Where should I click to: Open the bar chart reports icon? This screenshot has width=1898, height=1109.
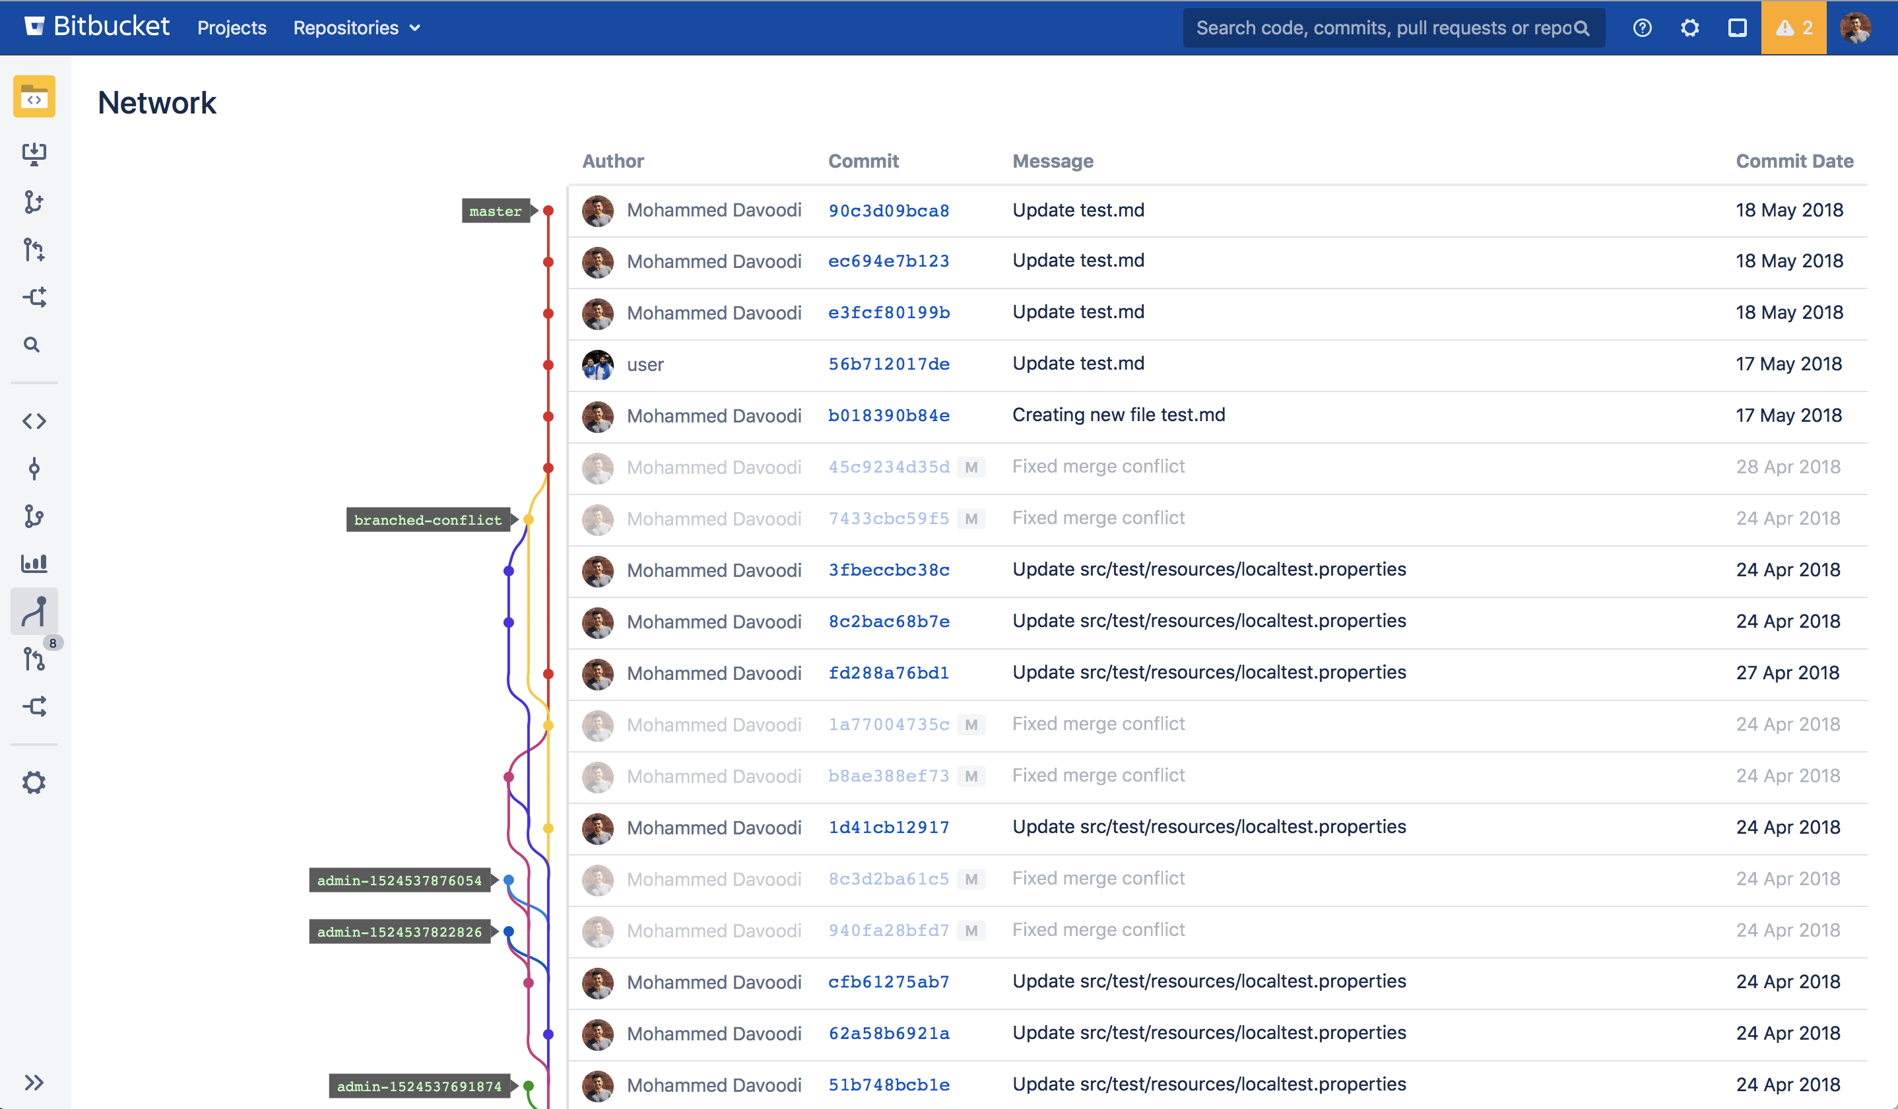(x=34, y=563)
